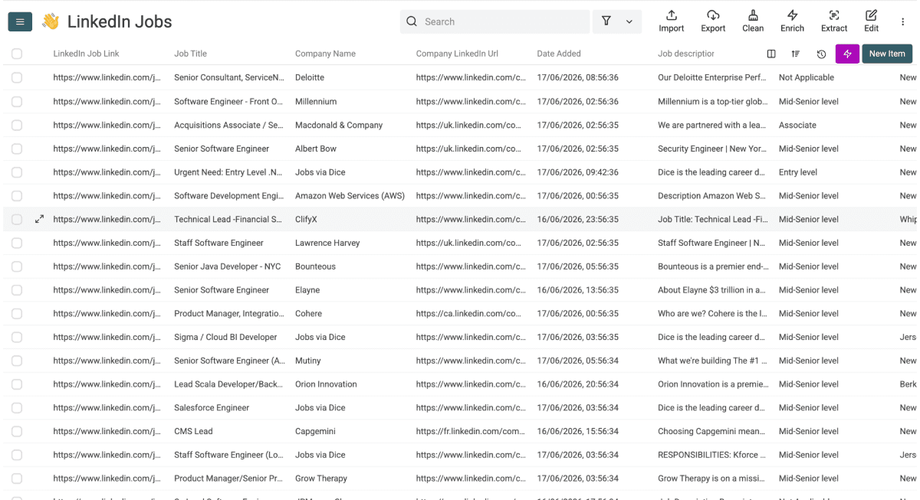
Task: Click the 'Mutiny' company cell
Action: click(308, 360)
